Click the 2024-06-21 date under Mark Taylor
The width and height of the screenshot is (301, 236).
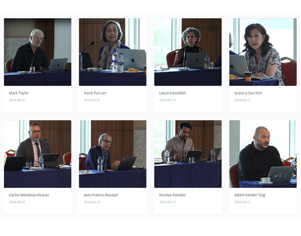click(17, 100)
